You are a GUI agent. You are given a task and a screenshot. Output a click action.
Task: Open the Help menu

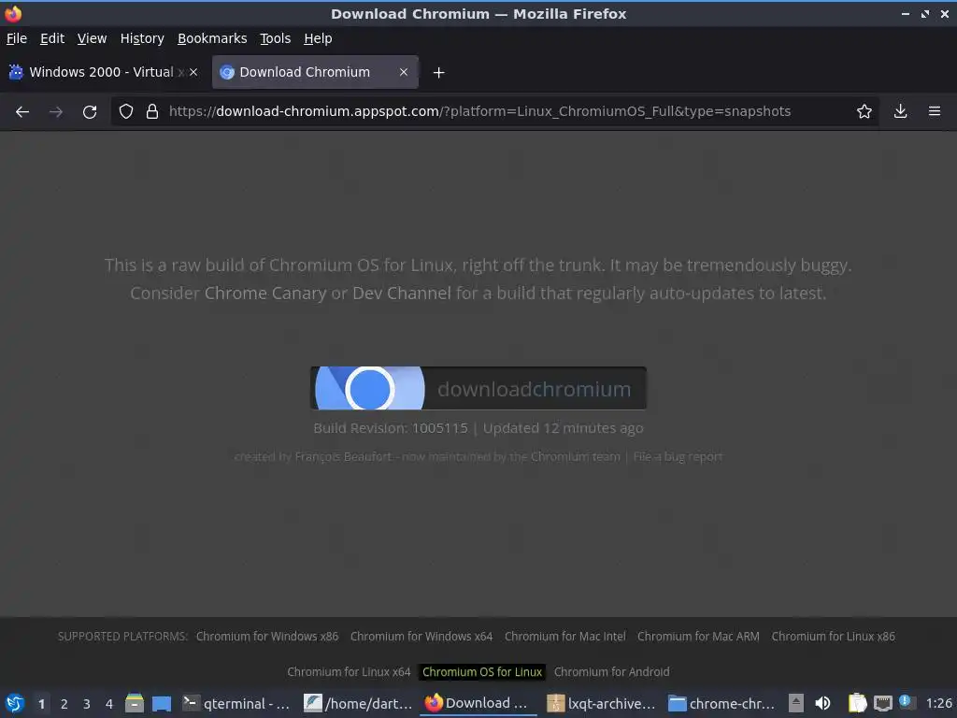(x=318, y=38)
